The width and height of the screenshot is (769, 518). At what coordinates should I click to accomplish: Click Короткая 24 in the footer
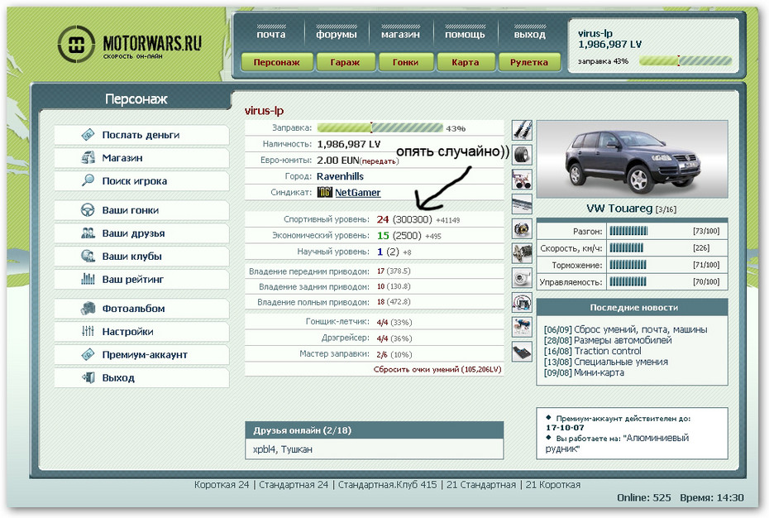(222, 485)
